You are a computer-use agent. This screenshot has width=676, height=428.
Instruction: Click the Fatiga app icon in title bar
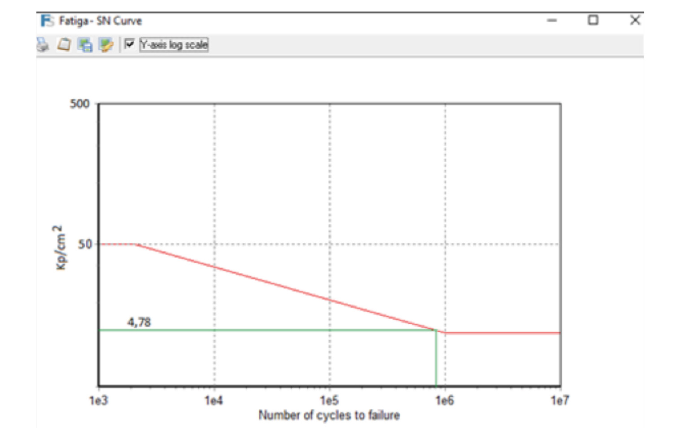tap(47, 21)
